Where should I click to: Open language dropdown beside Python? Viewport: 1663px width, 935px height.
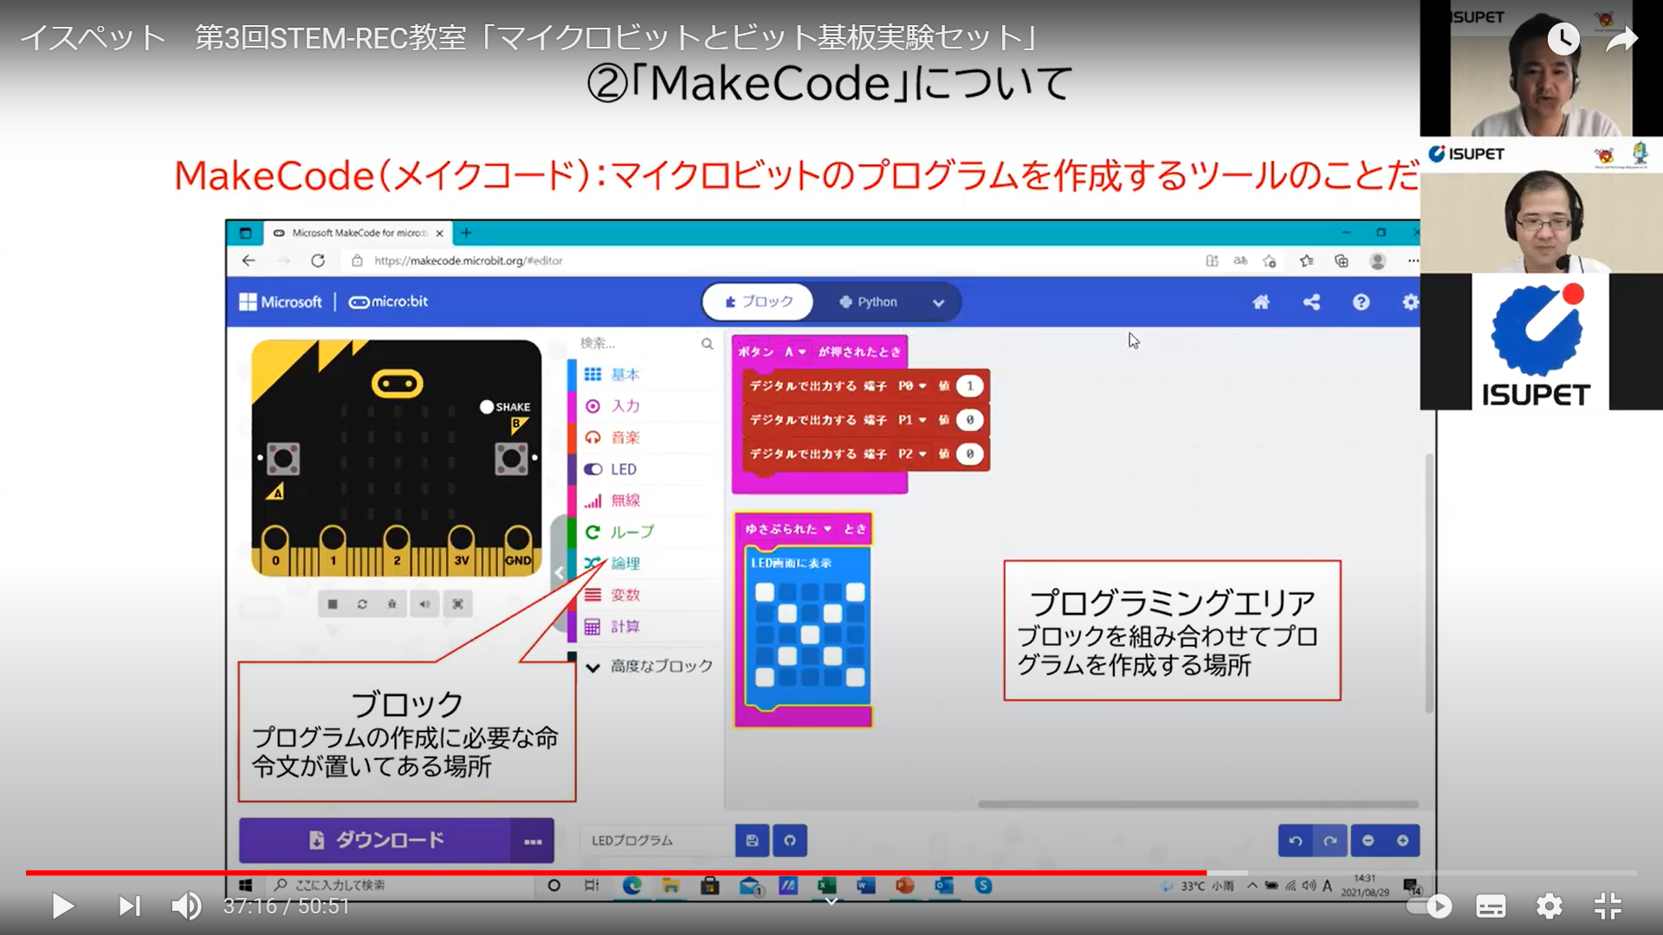coord(938,303)
